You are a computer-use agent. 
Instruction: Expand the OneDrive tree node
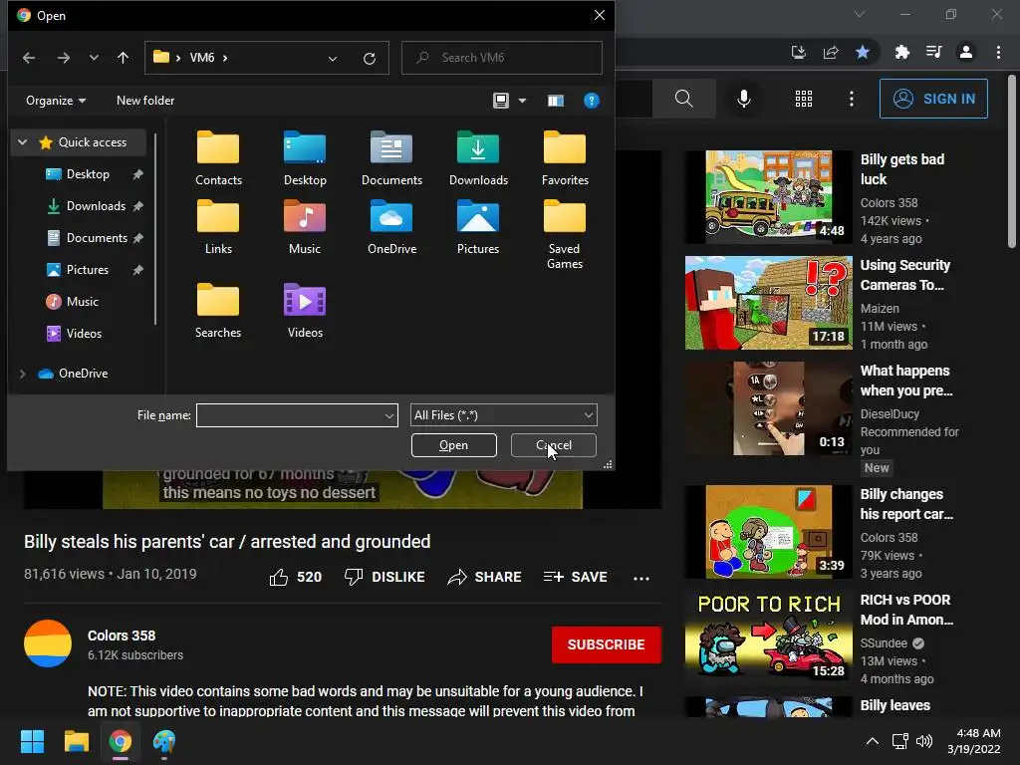click(x=22, y=374)
